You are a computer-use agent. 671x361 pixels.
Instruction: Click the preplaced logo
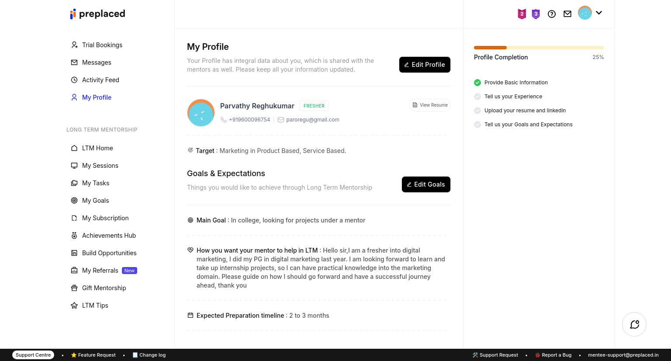point(97,14)
